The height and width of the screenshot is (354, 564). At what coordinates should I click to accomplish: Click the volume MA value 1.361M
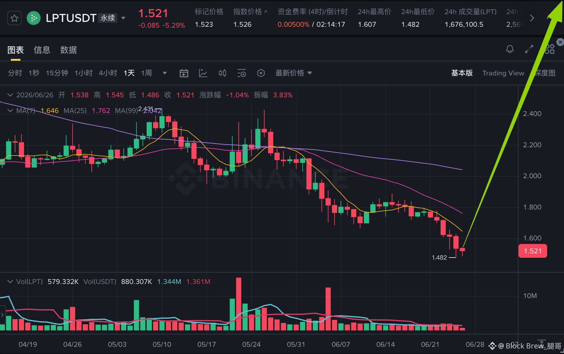pos(198,282)
